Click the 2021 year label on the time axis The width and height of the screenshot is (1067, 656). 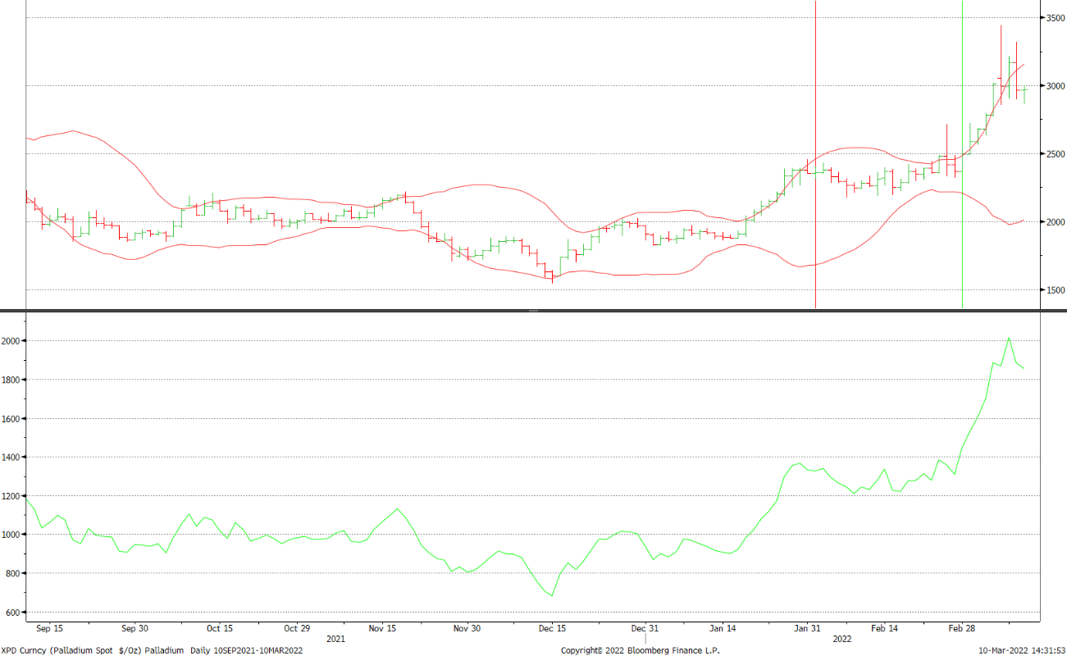(335, 638)
